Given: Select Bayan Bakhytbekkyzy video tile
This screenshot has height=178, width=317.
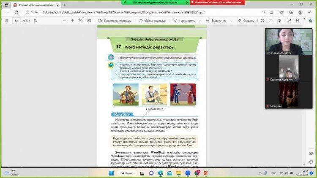Looking at the screenshot, I should point(289,42).
